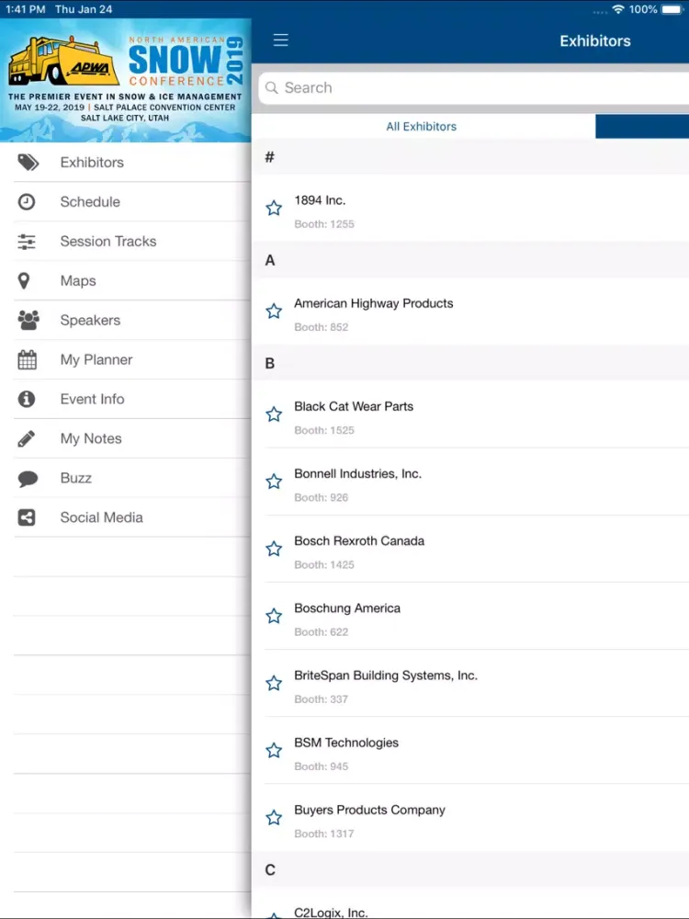Toggle star for Bosch Rexroth Canada
689x919 pixels.
pyautogui.click(x=274, y=550)
